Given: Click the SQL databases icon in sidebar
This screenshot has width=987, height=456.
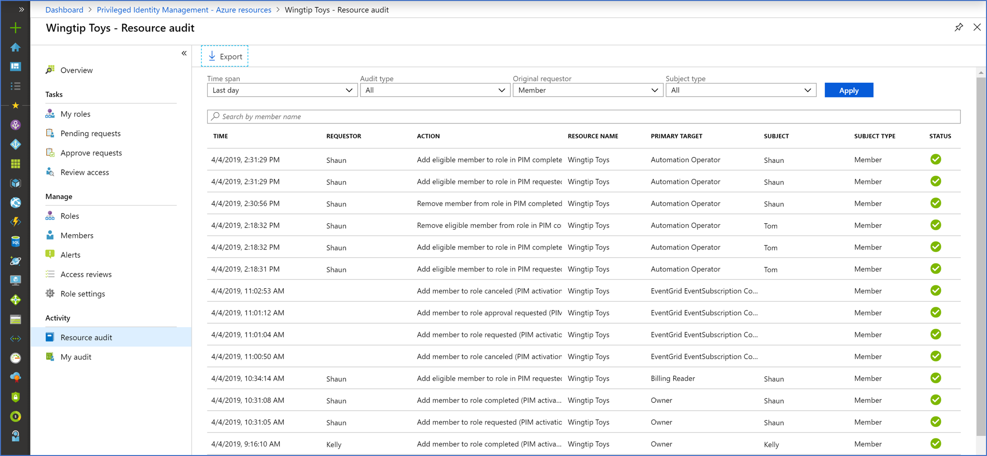Looking at the screenshot, I should (x=15, y=242).
